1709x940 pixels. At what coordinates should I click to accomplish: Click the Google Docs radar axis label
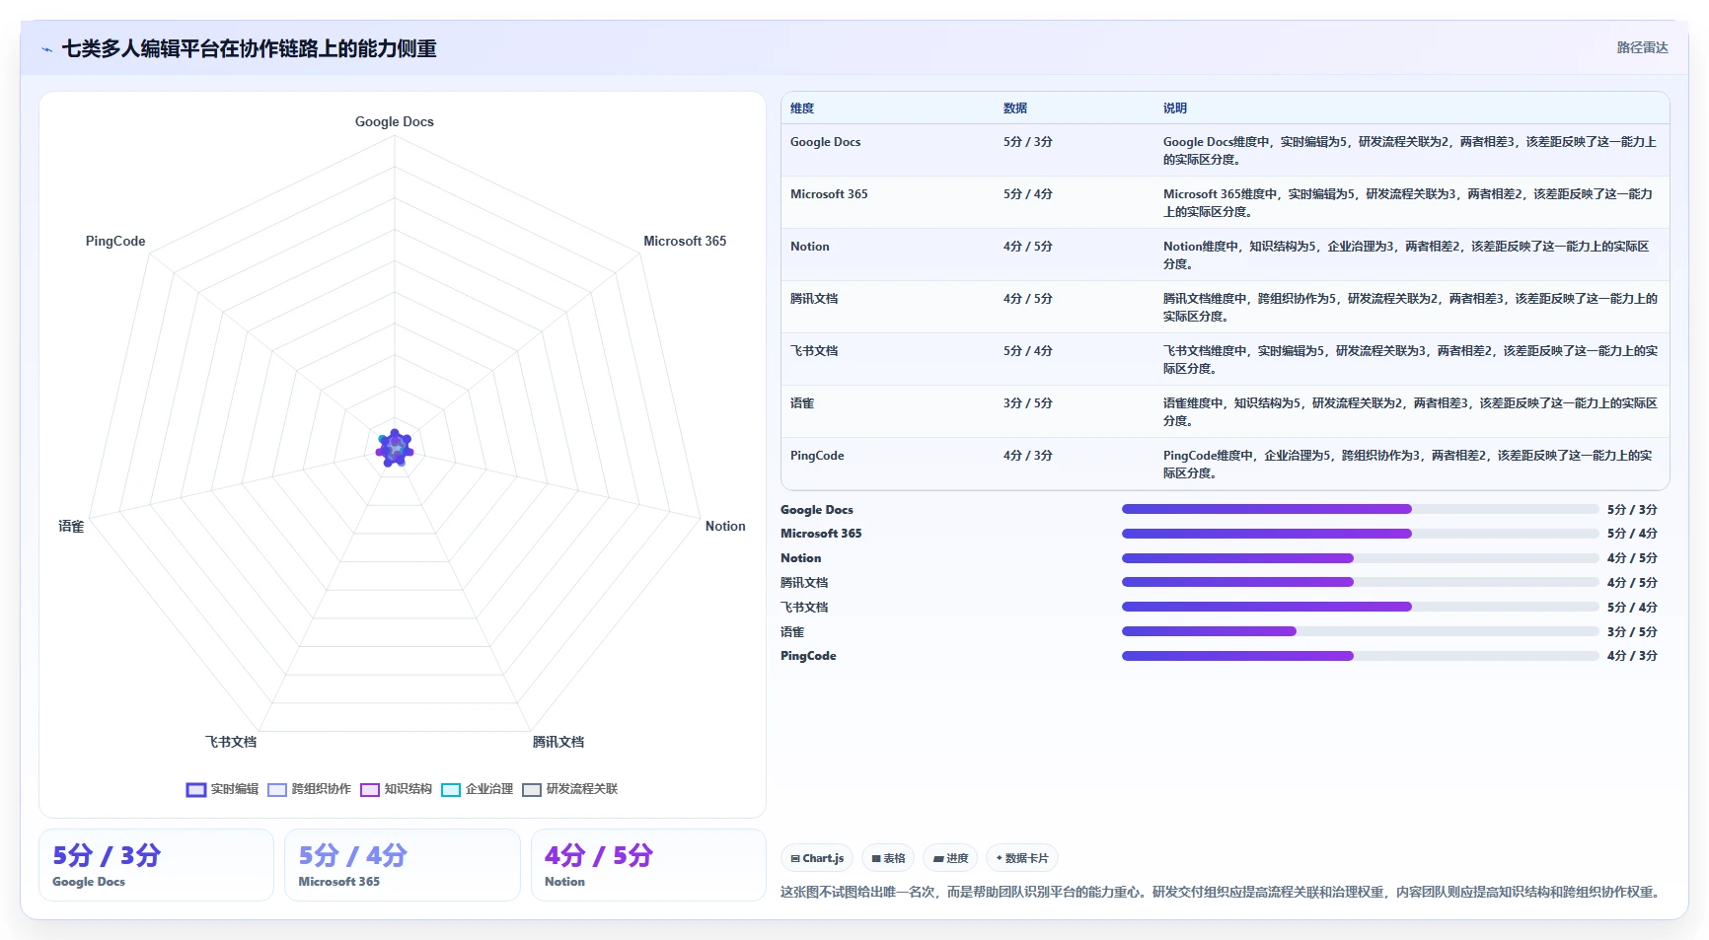pyautogui.click(x=395, y=122)
